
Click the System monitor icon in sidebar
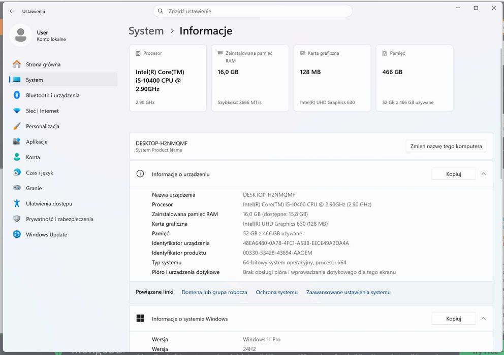tap(17, 80)
